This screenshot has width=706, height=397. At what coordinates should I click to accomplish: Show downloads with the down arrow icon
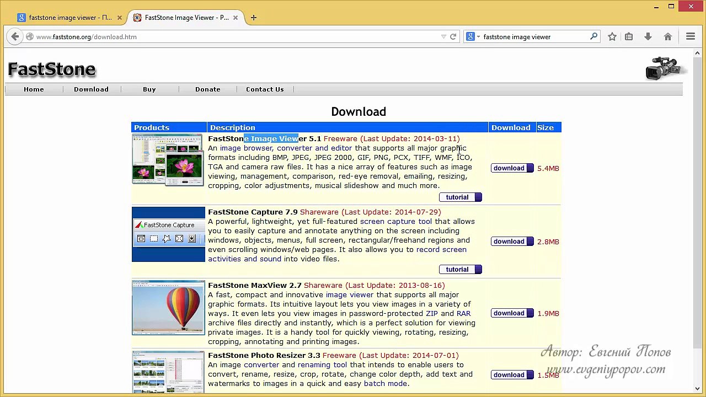coord(648,37)
